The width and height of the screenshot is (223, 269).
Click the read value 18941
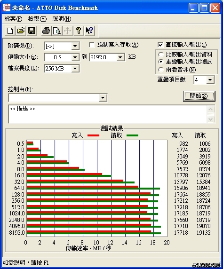tap(203, 188)
